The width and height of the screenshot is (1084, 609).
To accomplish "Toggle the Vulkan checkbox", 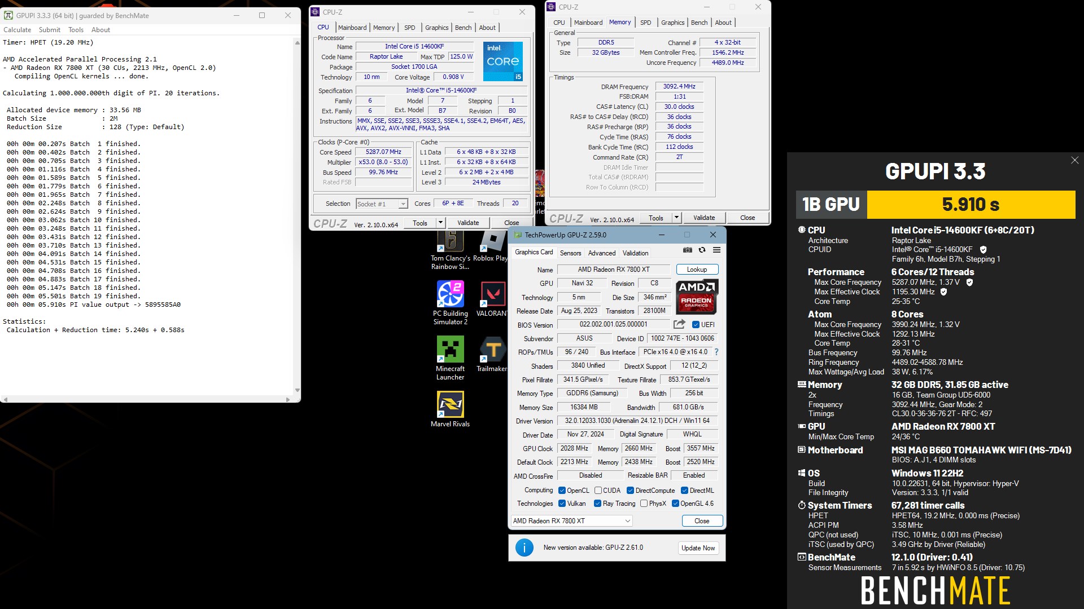I will coord(562,504).
